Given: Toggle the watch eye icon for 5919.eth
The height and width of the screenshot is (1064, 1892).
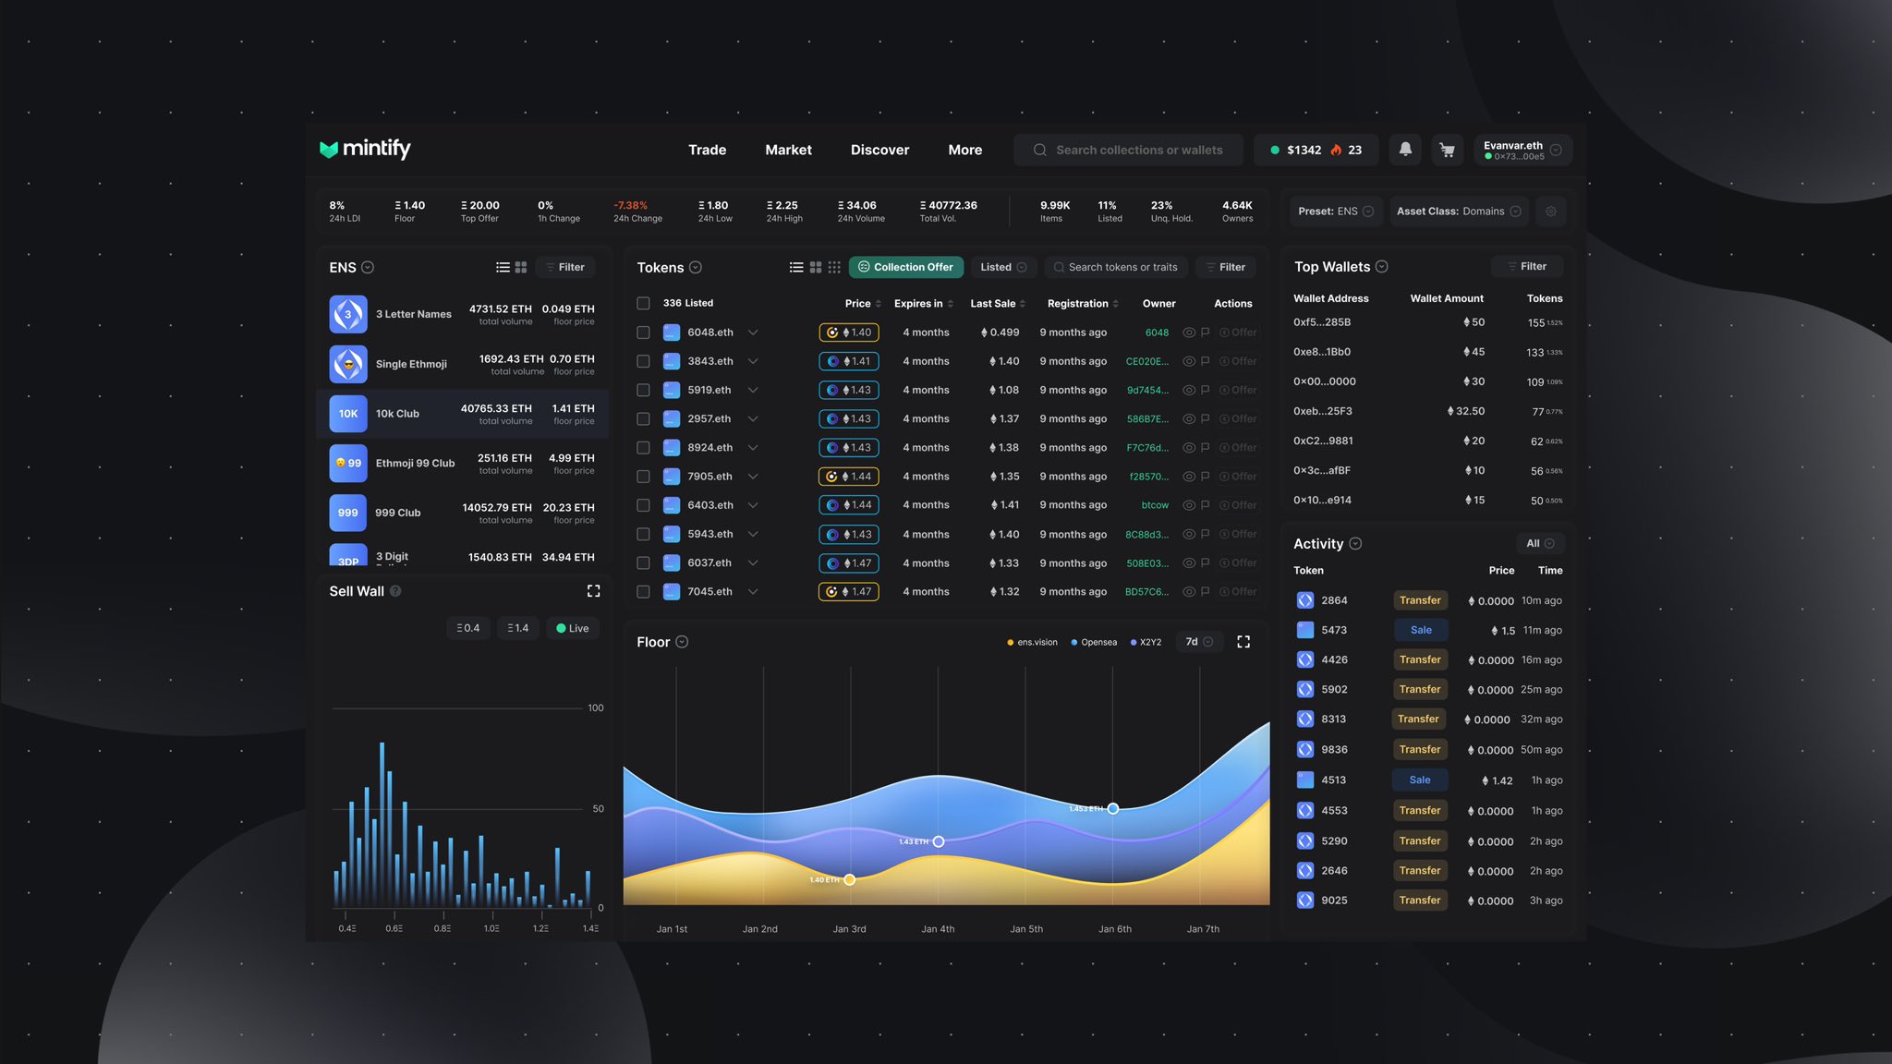Looking at the screenshot, I should pos(1189,390).
